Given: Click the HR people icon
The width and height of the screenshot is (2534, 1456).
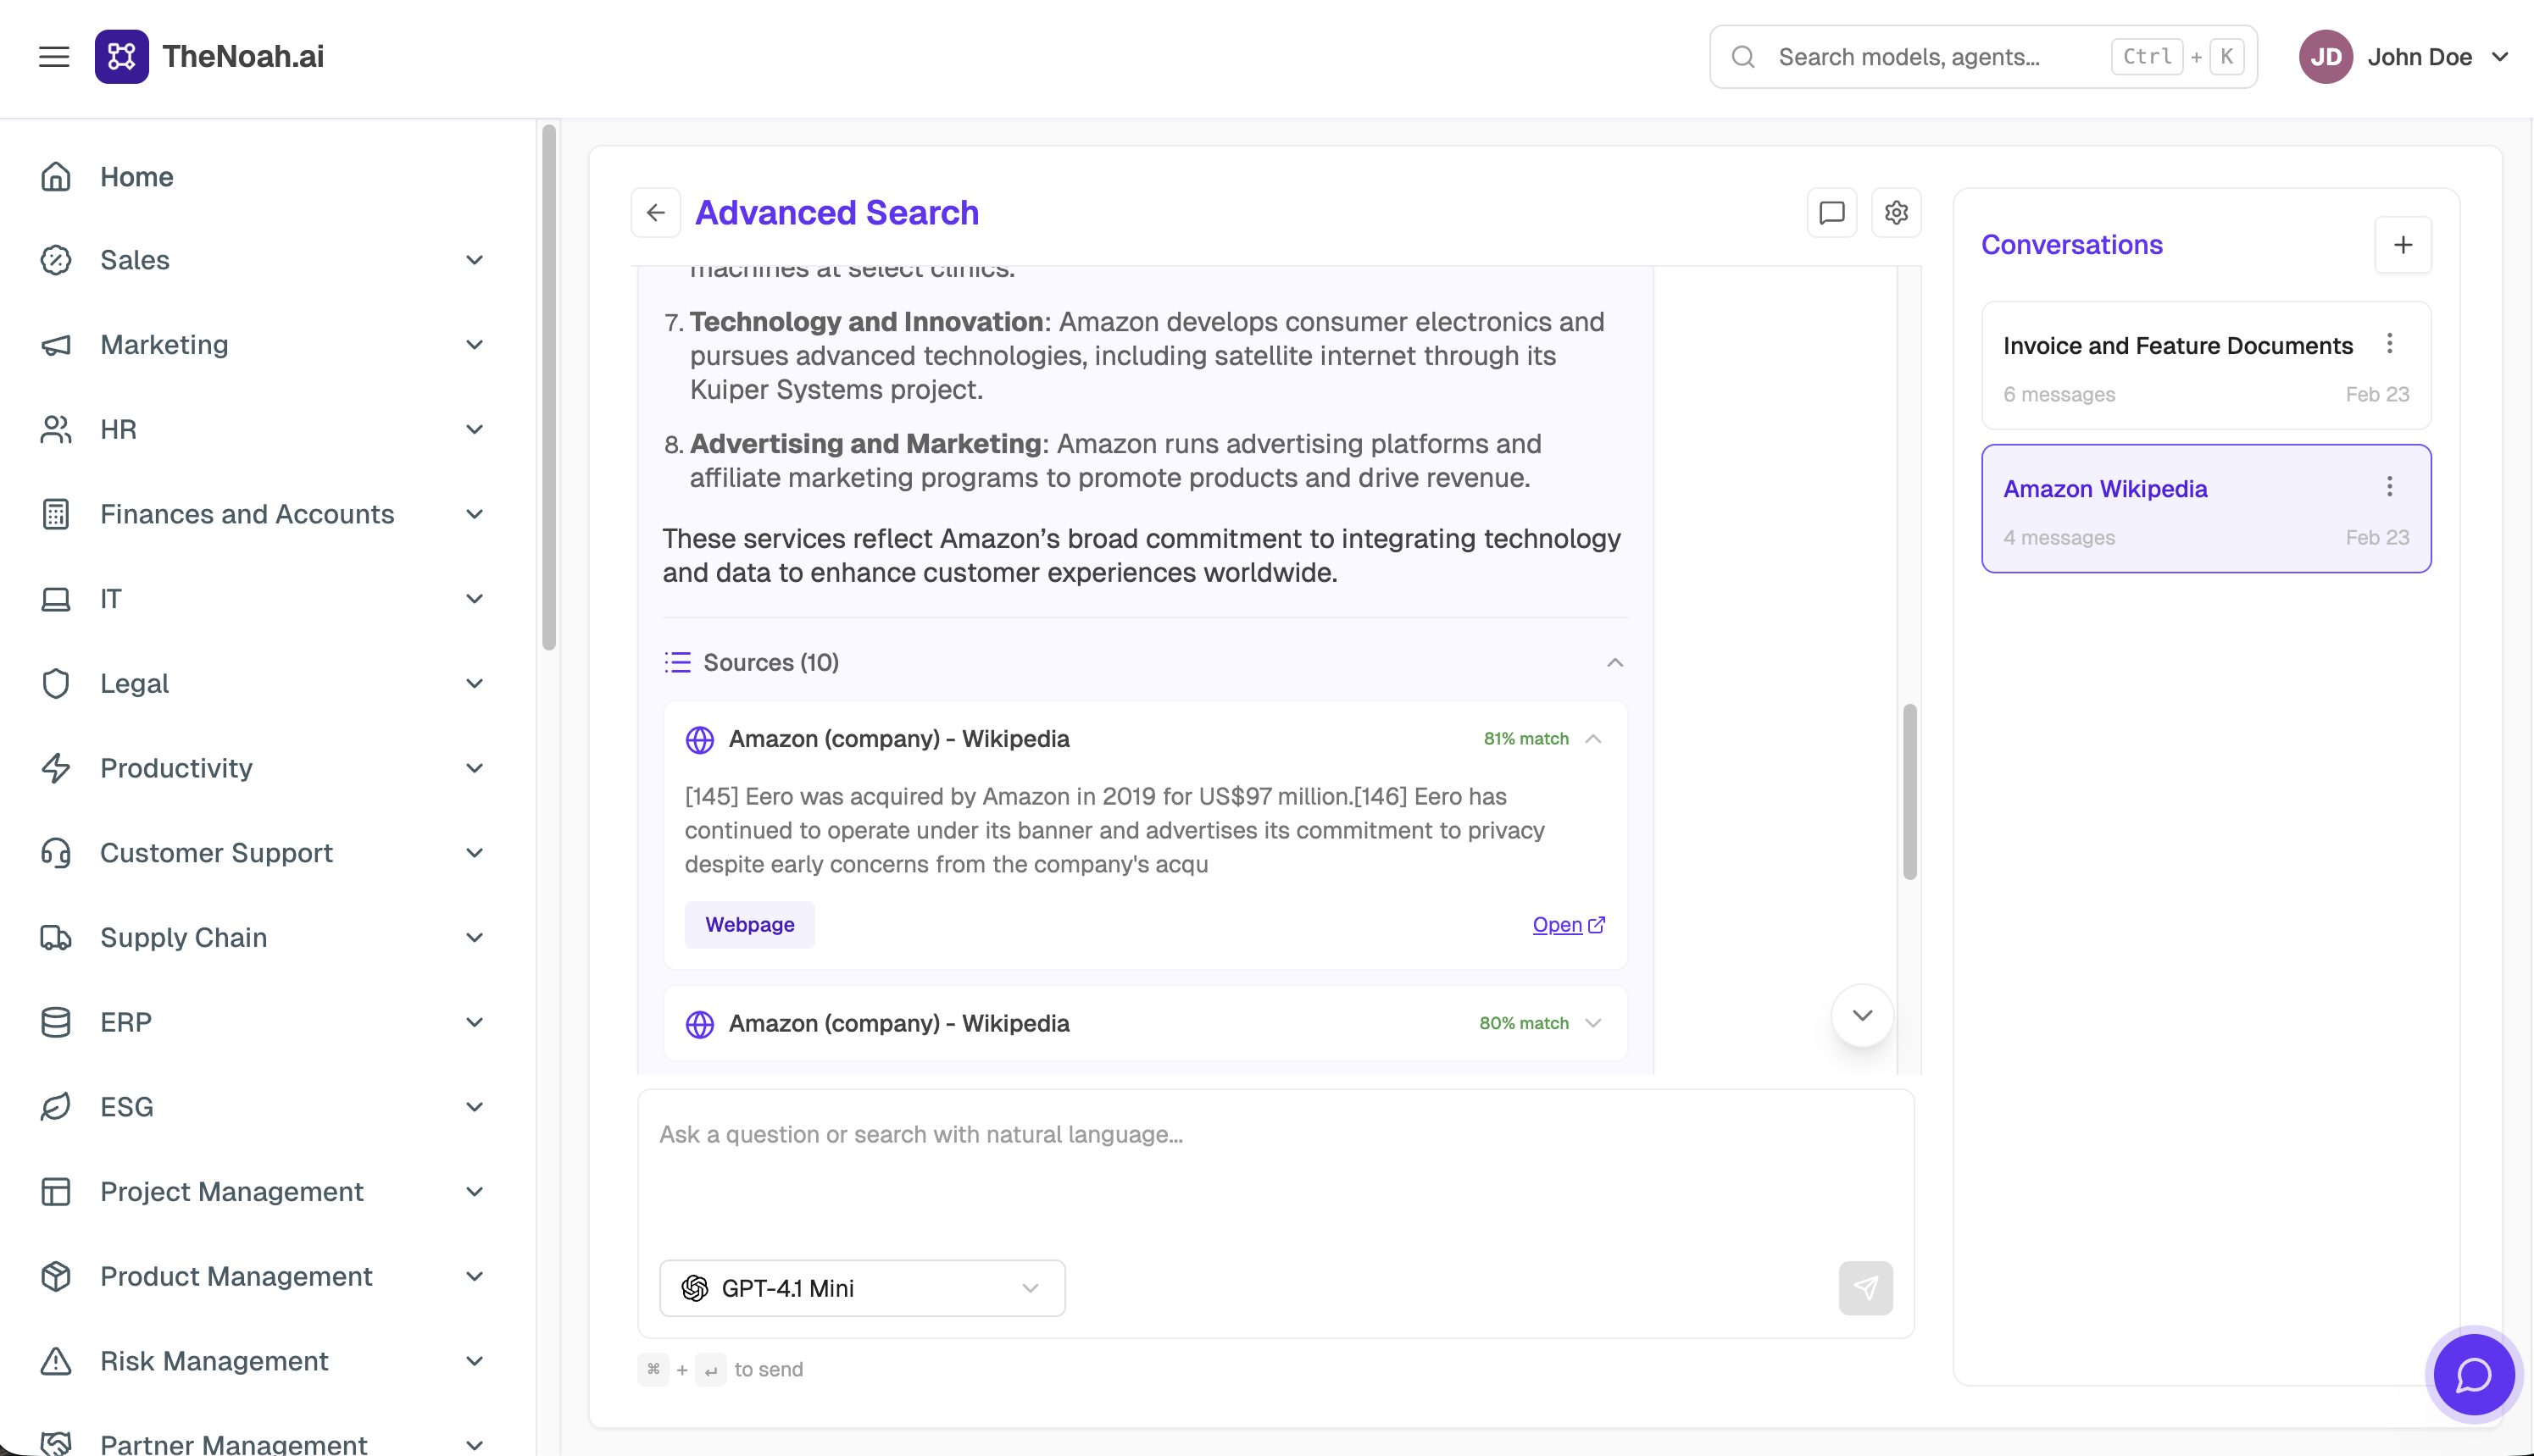Looking at the screenshot, I should pos(56,430).
